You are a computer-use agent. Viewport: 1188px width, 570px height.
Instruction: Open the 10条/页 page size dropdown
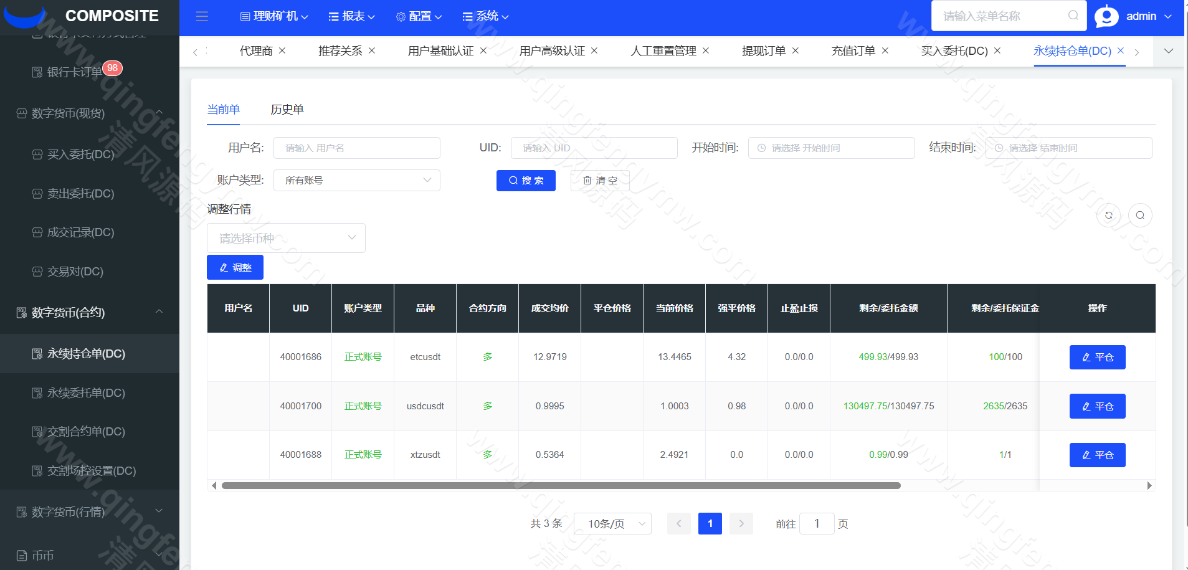[x=612, y=523]
